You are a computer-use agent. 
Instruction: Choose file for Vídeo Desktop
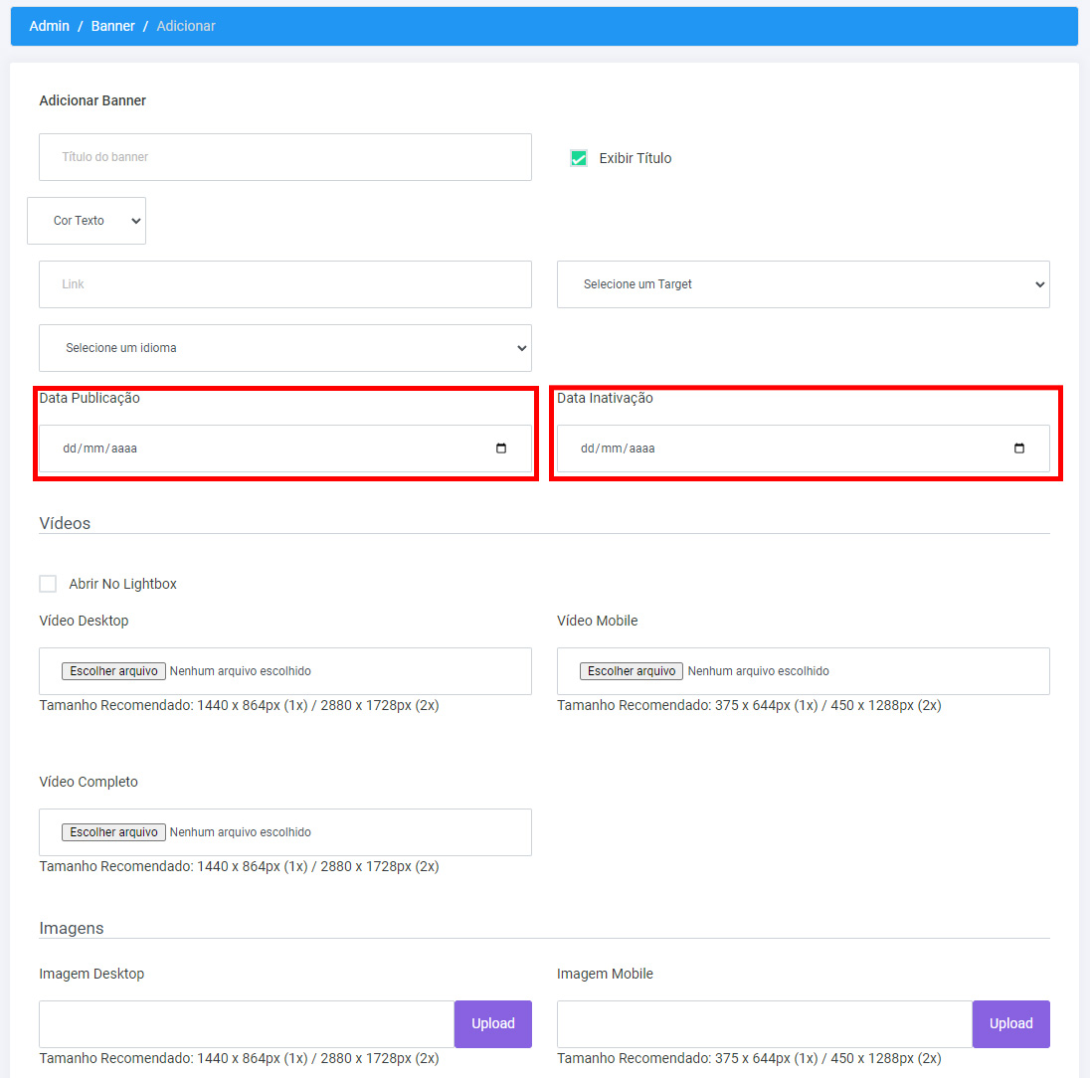[x=114, y=670]
